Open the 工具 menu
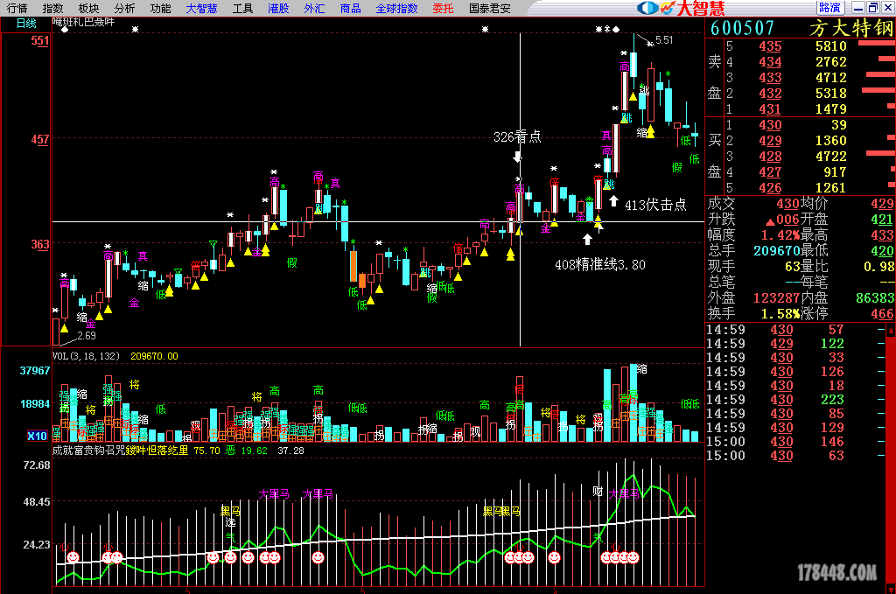The width and height of the screenshot is (896, 594). (242, 8)
